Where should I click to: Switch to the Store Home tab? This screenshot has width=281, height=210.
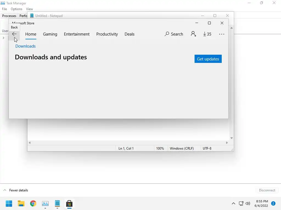[31, 34]
